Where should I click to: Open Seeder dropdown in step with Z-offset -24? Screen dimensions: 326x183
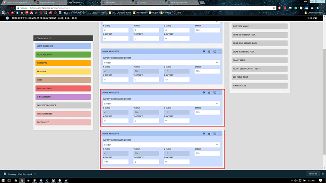[161, 63]
